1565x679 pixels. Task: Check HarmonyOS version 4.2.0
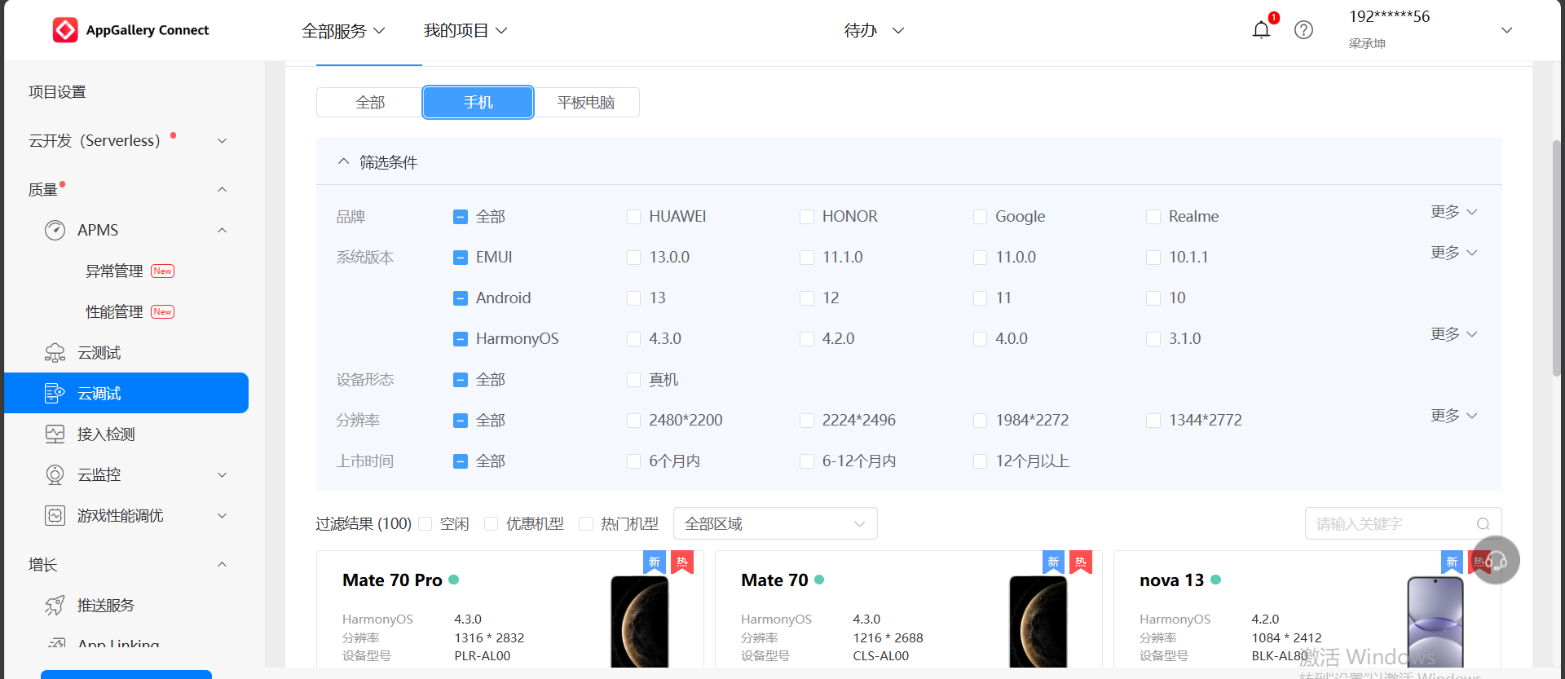point(807,339)
